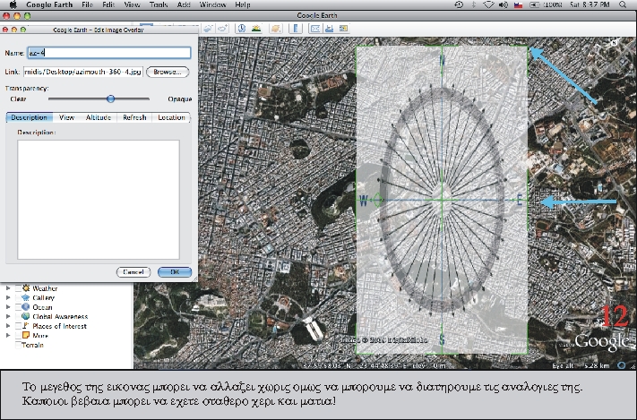Click the view in Google Maps icon
Image resolution: width=637 pixels, height=420 pixels.
tap(344, 28)
